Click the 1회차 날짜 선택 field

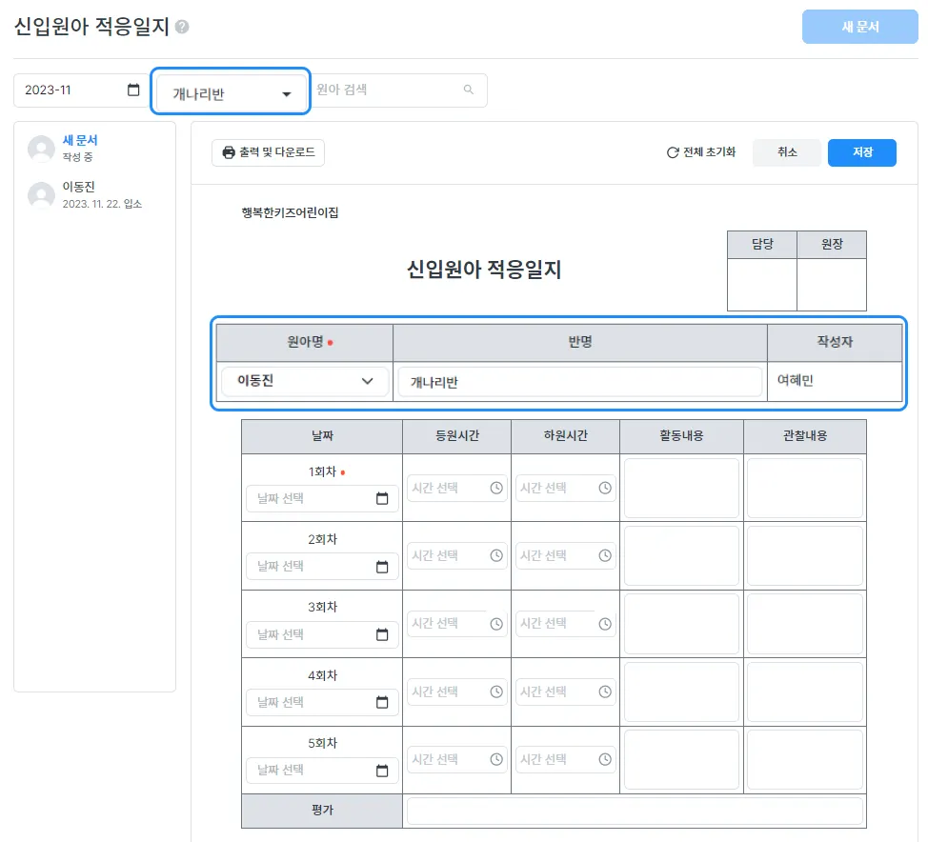pos(323,499)
